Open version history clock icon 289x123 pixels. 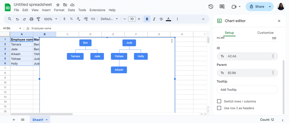211,7
